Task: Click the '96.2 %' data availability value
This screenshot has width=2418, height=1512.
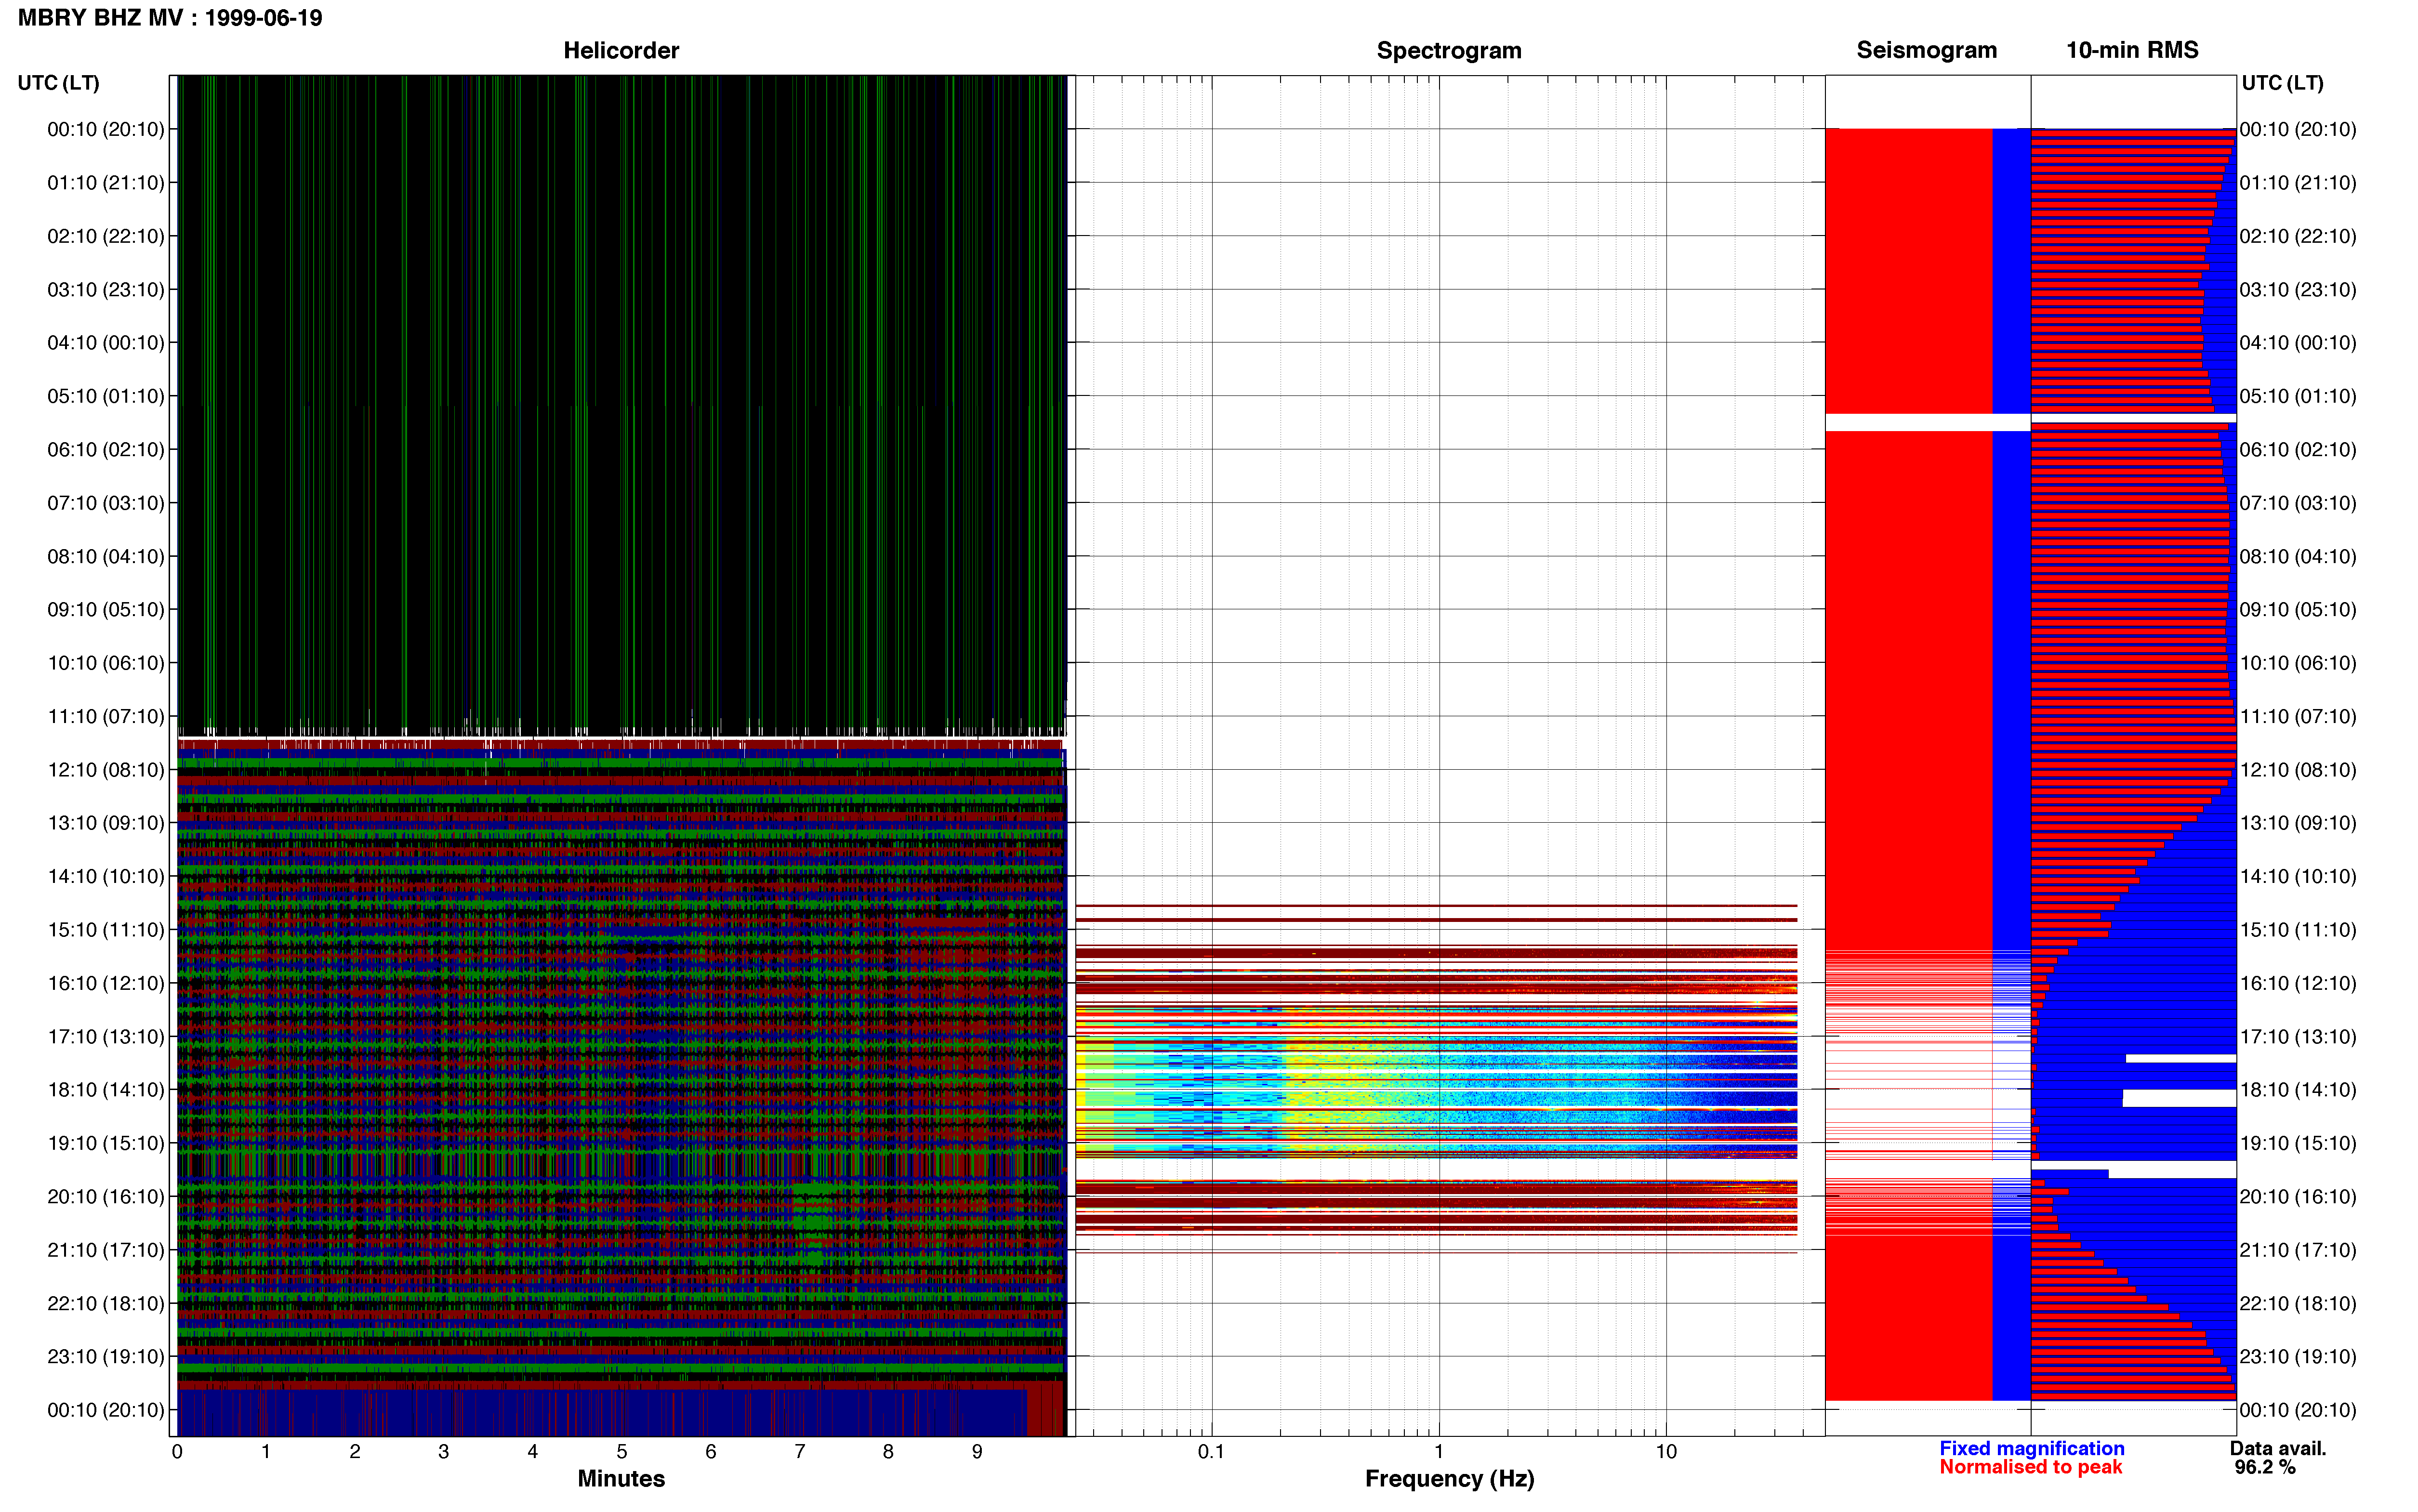Action: pos(2265,1468)
